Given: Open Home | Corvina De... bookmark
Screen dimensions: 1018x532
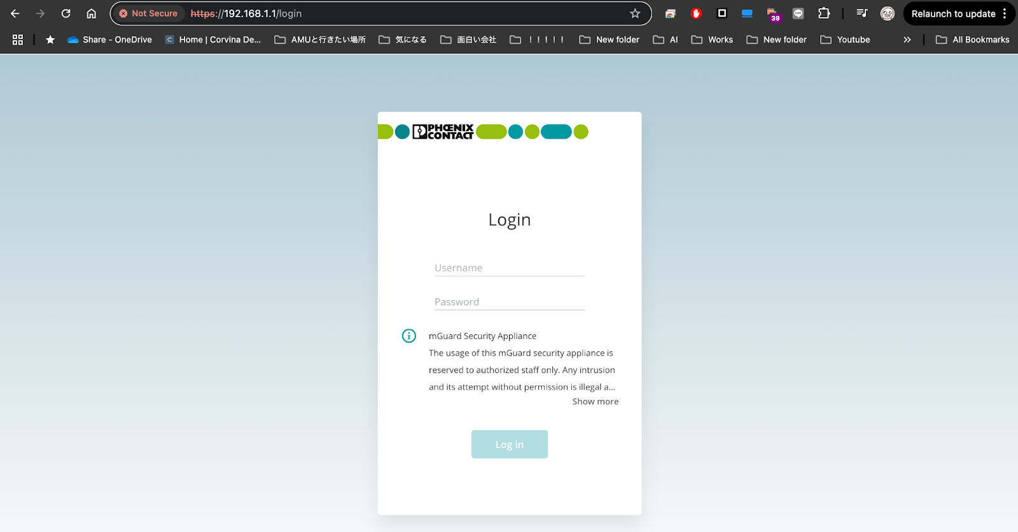Looking at the screenshot, I should point(213,39).
